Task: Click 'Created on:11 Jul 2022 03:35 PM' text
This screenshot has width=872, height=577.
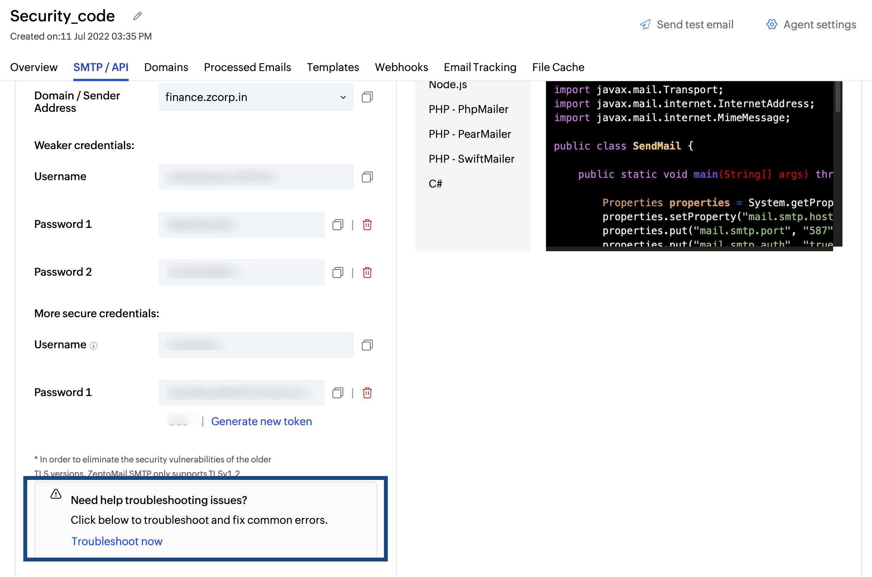Action: tap(81, 36)
